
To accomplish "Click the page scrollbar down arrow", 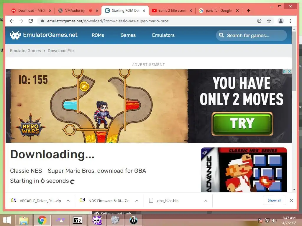I will (294, 190).
